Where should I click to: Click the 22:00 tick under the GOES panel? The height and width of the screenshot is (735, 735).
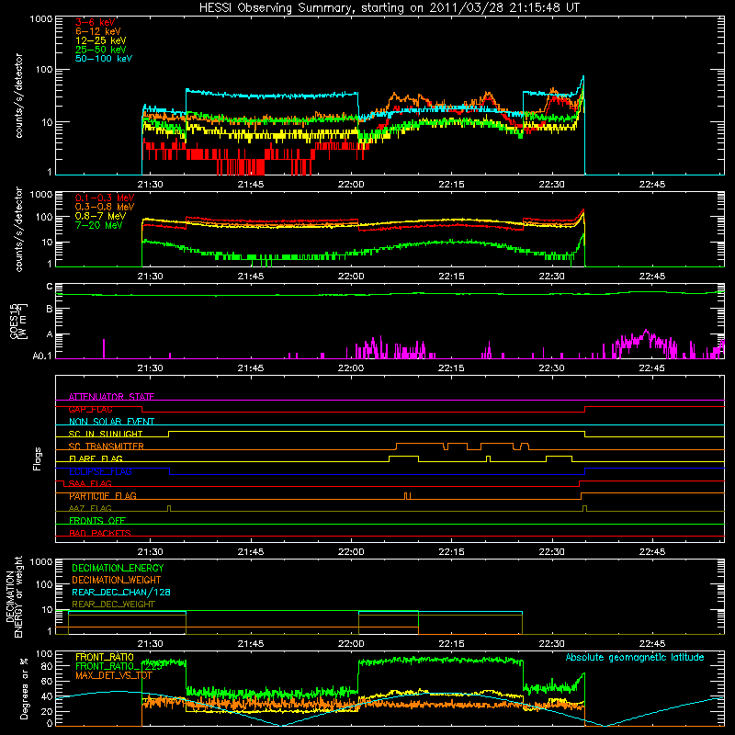[x=351, y=368]
